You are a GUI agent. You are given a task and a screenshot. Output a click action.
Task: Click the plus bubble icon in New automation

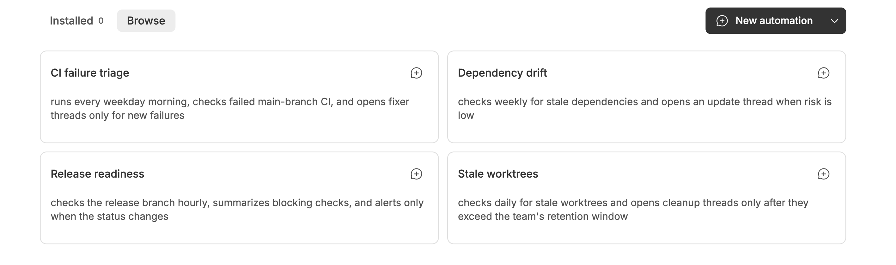click(722, 21)
